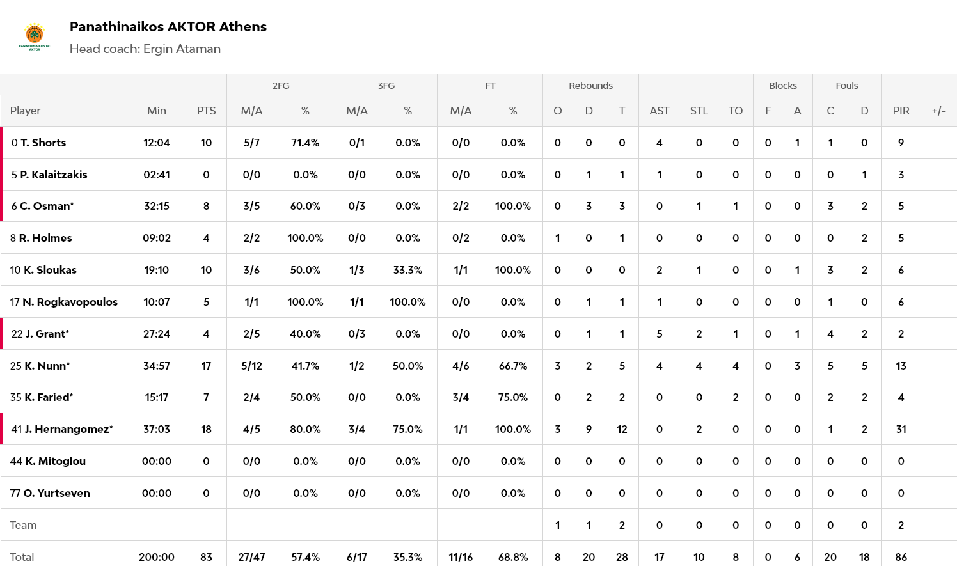Click the Total row label

pyautogui.click(x=22, y=557)
